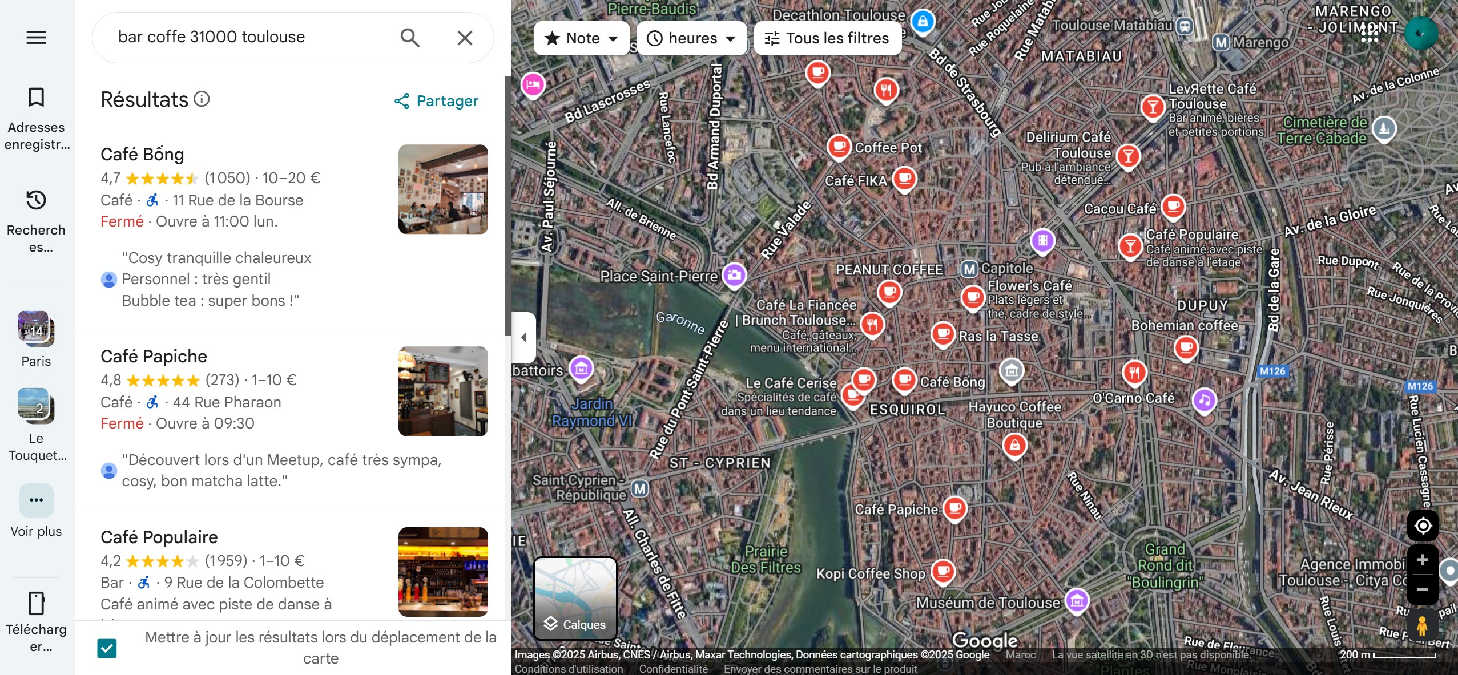
Task: Open Tous les filtres panel
Action: pyautogui.click(x=827, y=38)
